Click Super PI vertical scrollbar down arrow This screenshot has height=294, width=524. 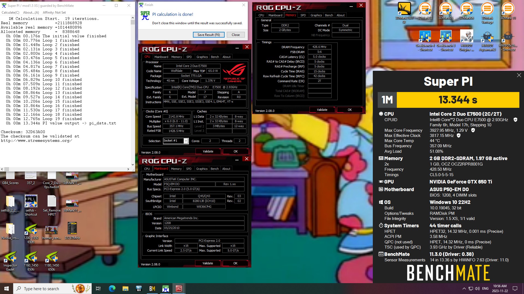133,164
